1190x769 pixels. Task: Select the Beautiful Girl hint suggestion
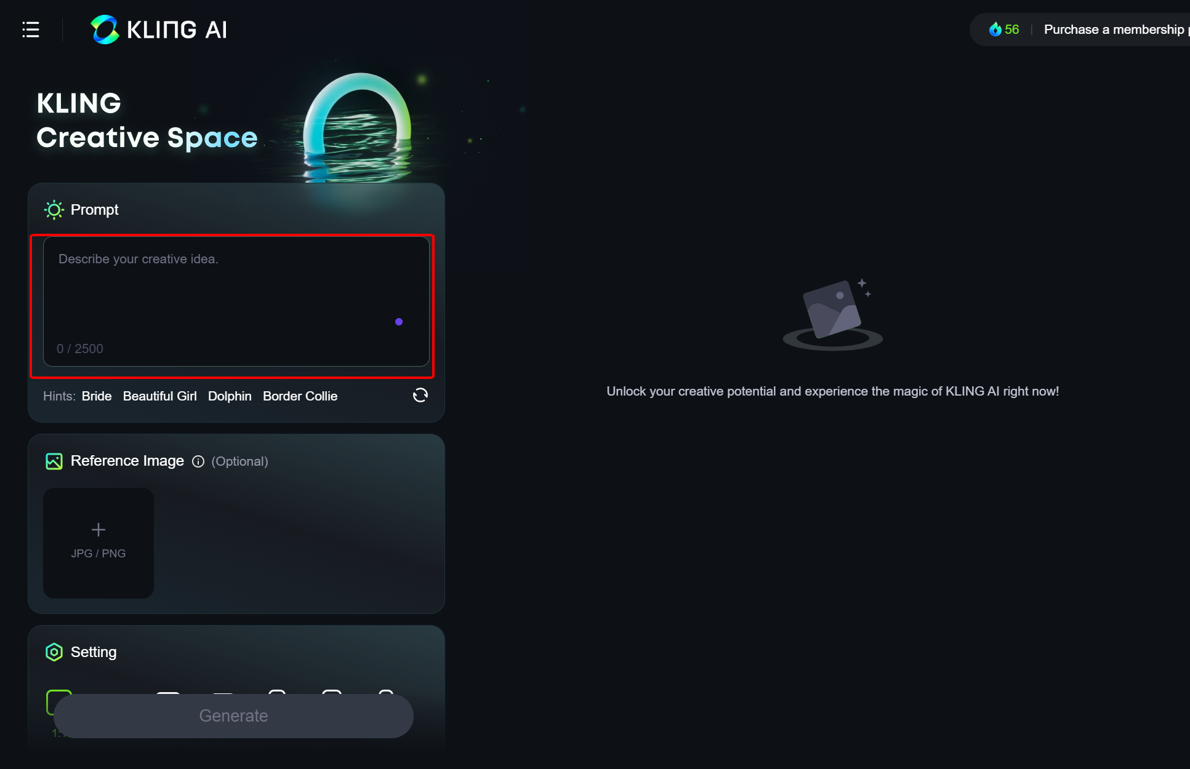coord(159,397)
